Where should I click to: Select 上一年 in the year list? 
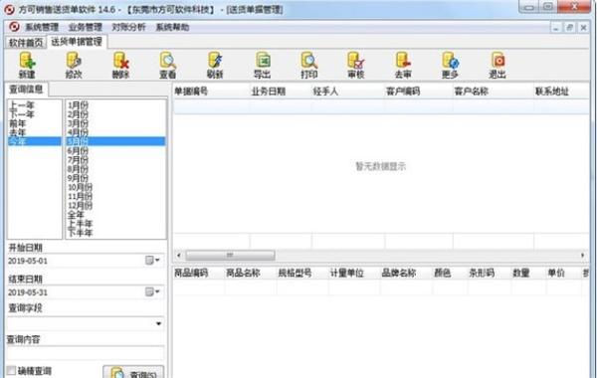[x=35, y=105]
